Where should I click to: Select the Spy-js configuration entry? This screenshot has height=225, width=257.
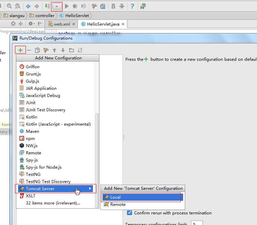click(56, 160)
